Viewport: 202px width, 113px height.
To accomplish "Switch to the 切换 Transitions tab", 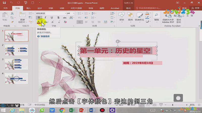I will click(51, 8).
